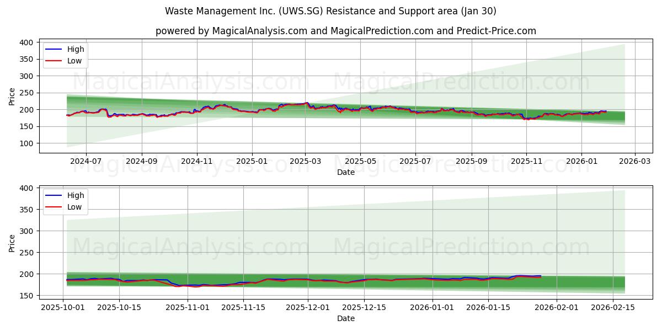Click the 'Date' axis label under top chart
Viewport: 662px width, 331px height.
(x=346, y=173)
